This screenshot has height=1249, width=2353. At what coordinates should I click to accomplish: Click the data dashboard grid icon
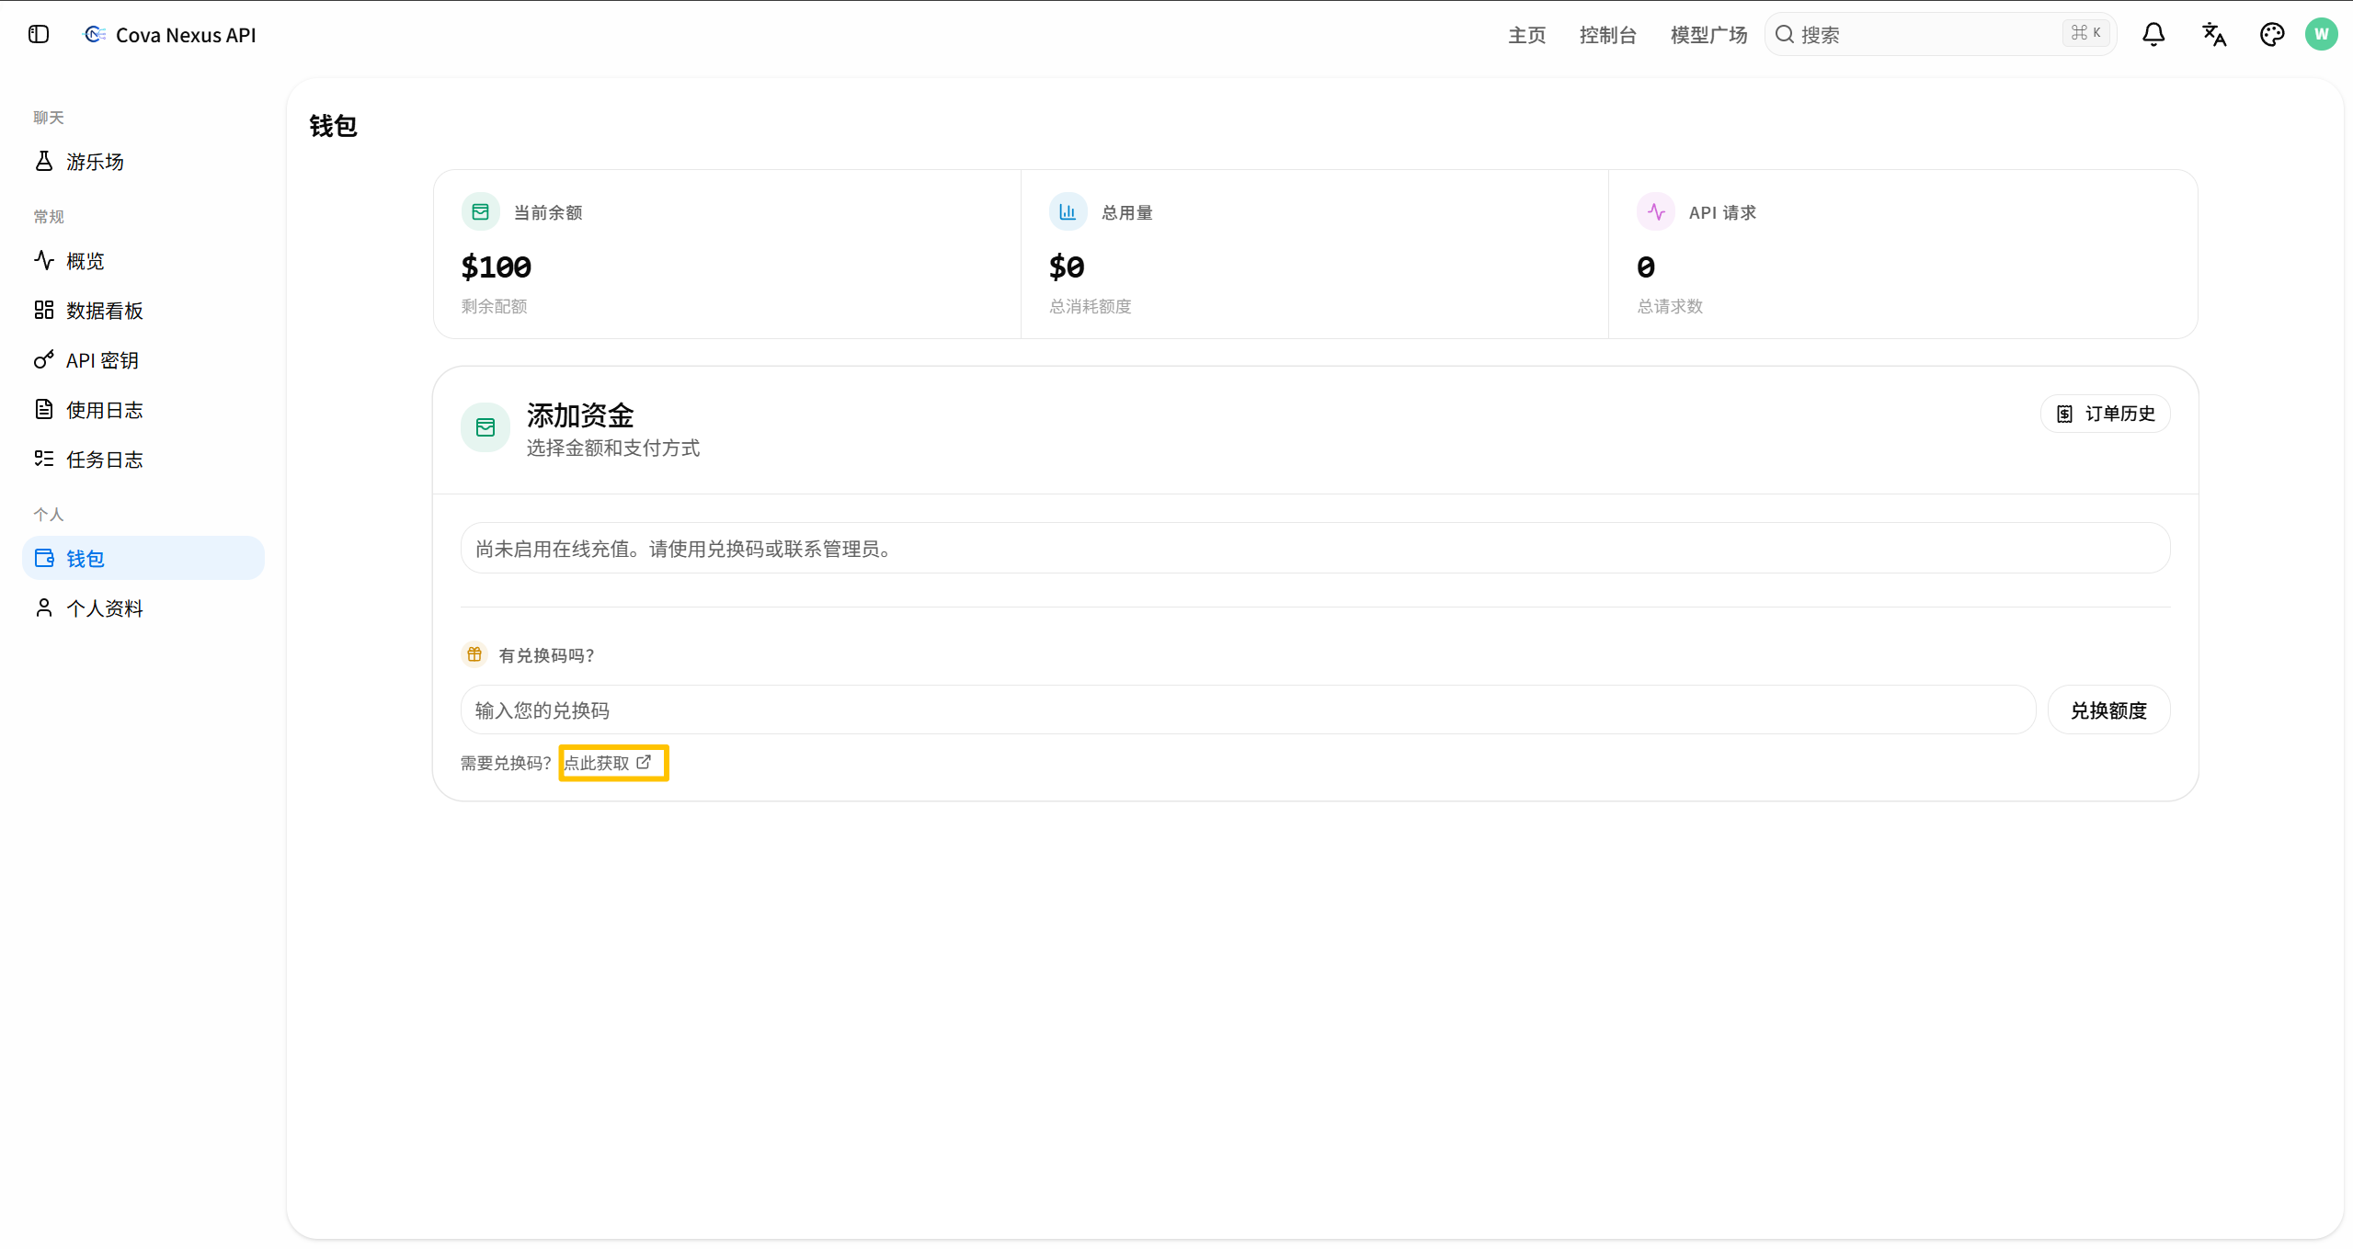(x=43, y=310)
